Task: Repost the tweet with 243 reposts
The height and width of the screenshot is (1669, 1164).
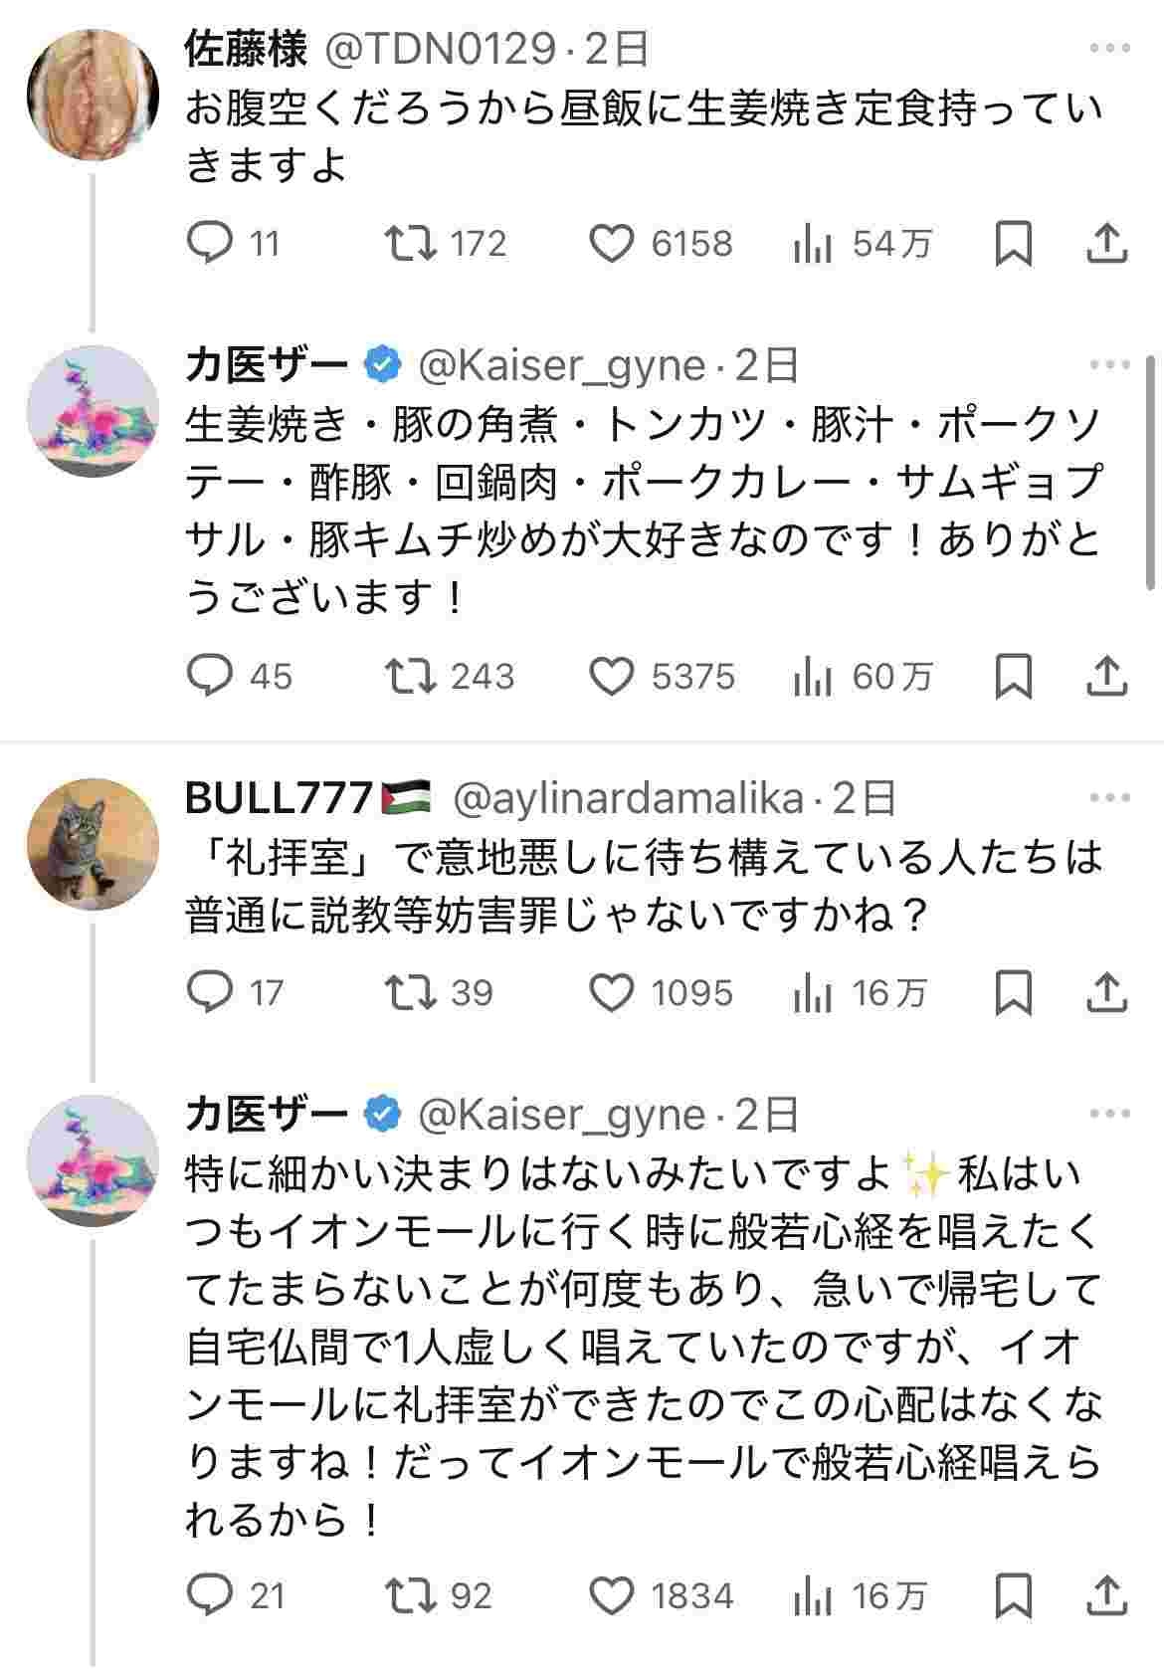Action: pos(411,677)
